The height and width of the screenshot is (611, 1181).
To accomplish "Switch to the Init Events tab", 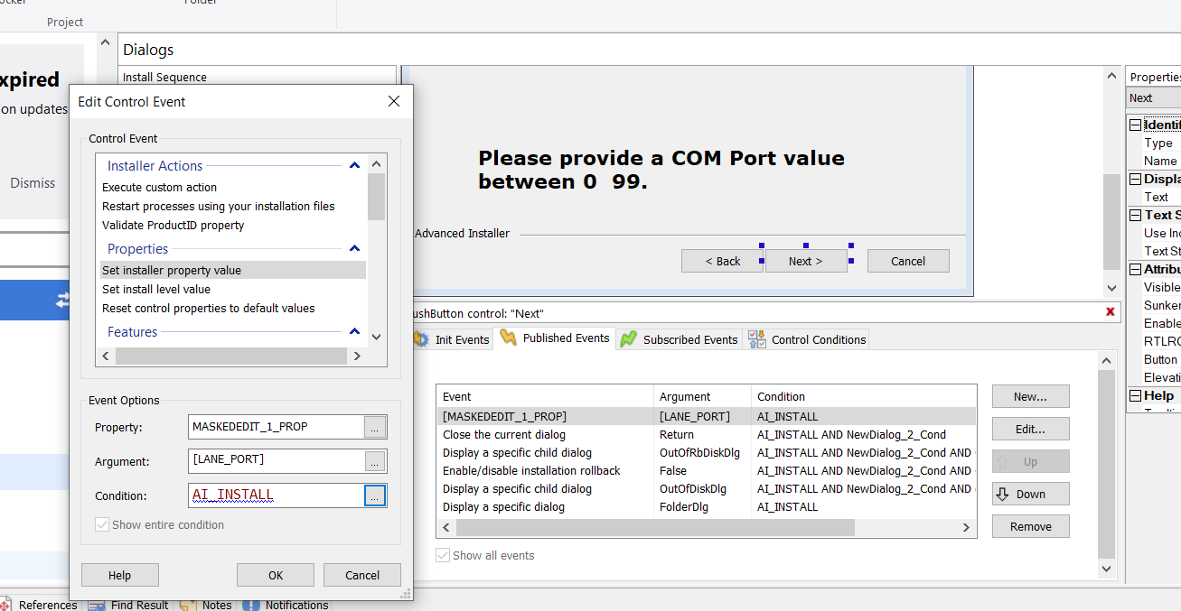I will click(451, 339).
